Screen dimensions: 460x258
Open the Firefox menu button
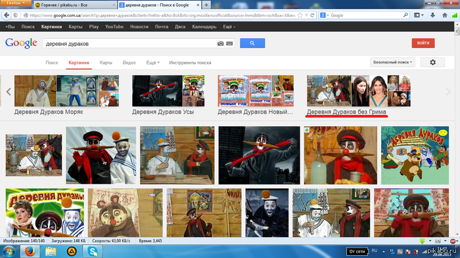coord(16,3)
